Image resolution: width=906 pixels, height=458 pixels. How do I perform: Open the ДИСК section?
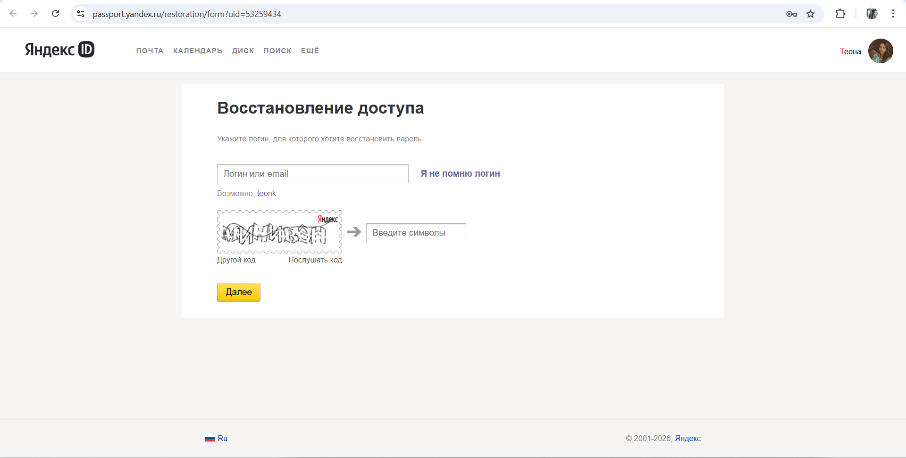tap(243, 50)
